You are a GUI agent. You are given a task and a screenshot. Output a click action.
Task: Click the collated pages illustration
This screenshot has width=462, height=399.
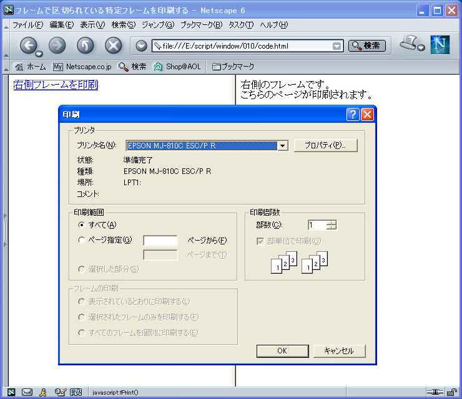tap(299, 262)
